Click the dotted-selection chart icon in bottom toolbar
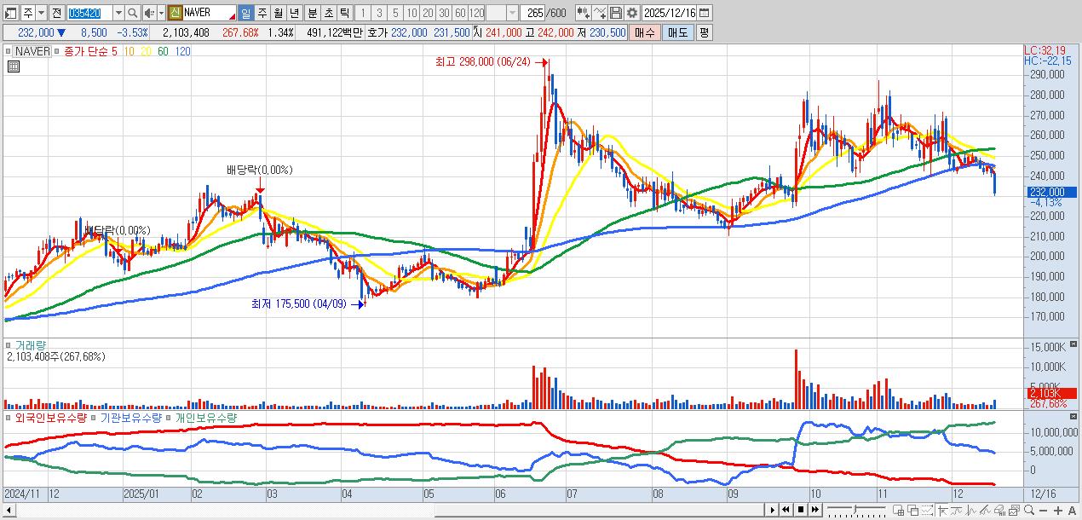This screenshot has height=520, width=1082. click(928, 510)
